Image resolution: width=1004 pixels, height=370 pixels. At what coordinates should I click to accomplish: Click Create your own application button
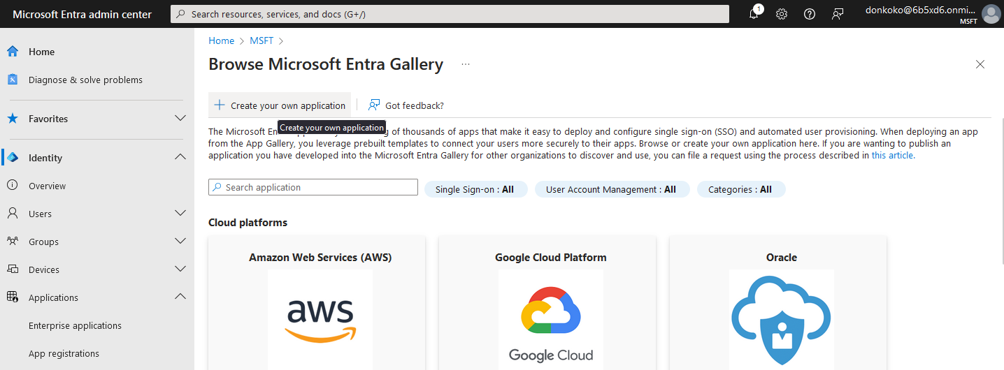coord(280,105)
